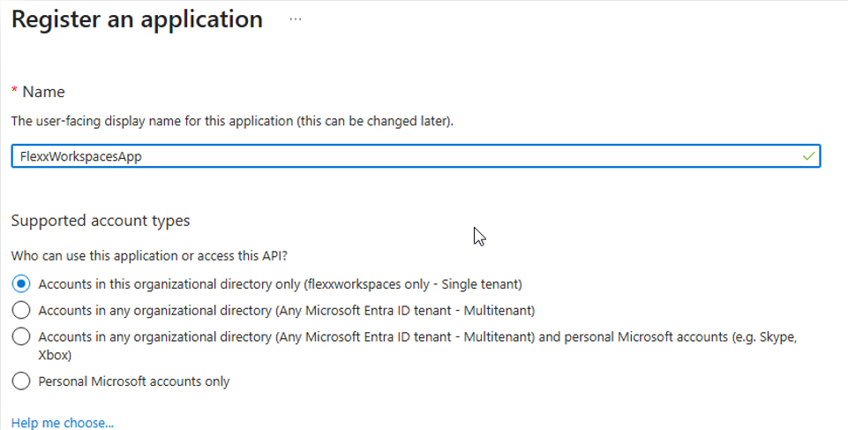The image size is (848, 430).
Task: Click the FlexxWorkspacesApp text in the field
Action: [x=81, y=156]
